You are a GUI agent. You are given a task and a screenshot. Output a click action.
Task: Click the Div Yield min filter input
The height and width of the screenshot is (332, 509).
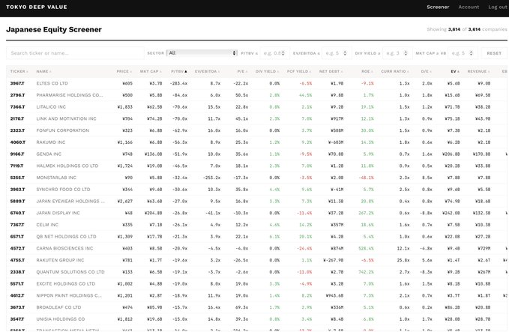(397, 53)
